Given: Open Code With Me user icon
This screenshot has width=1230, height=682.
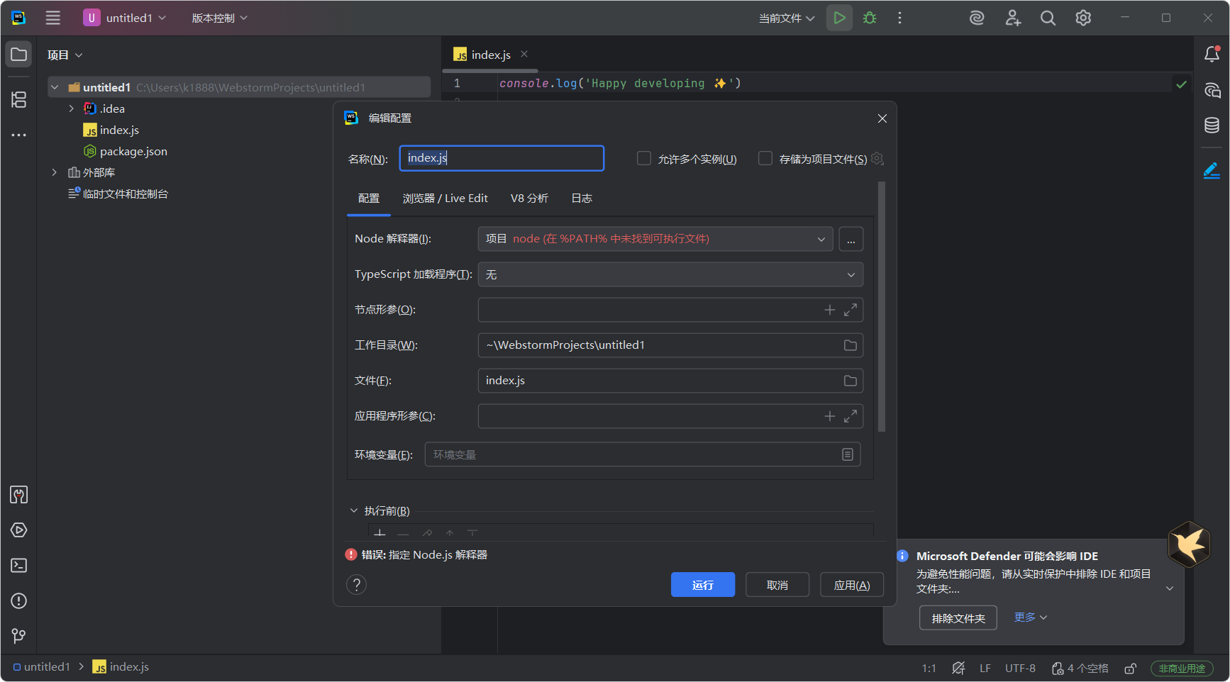Looking at the screenshot, I should tap(1013, 18).
